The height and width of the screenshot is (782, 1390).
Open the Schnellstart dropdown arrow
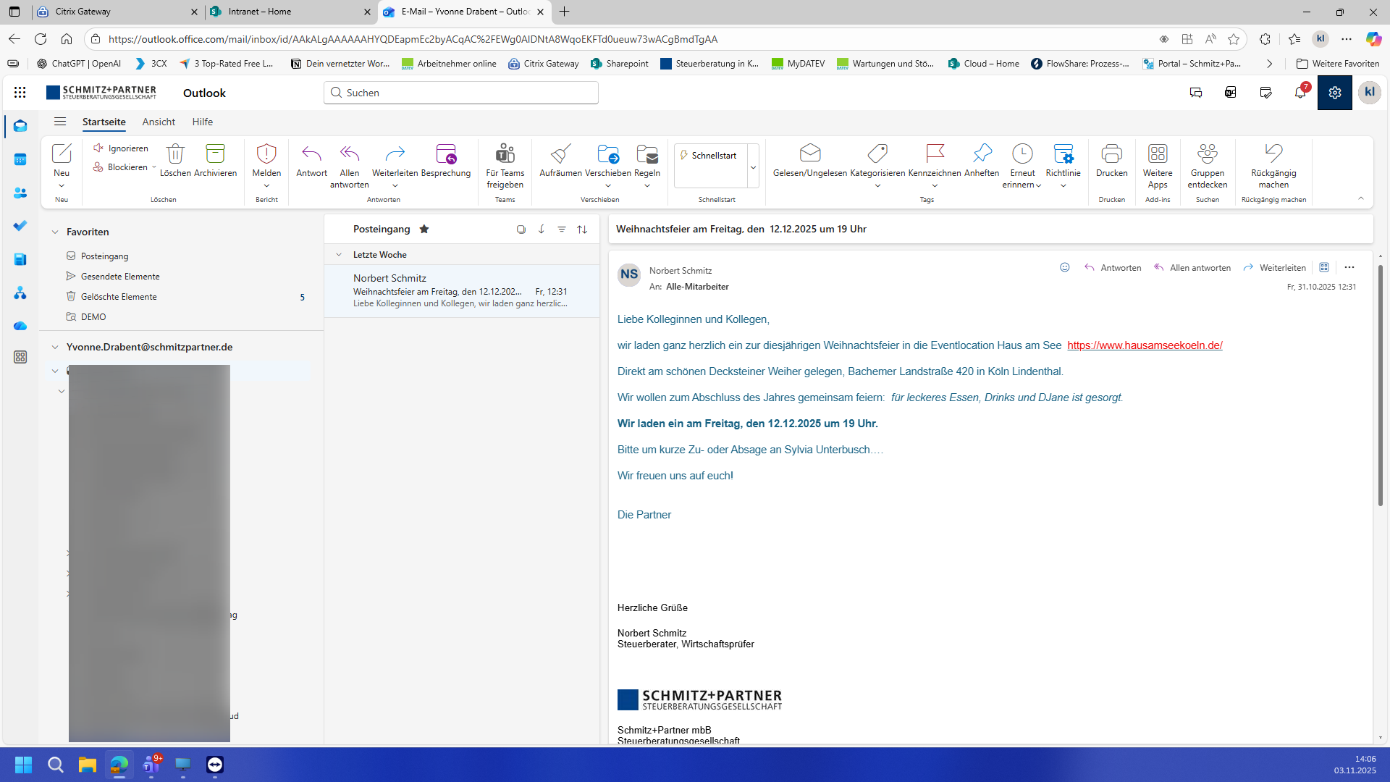tap(753, 167)
